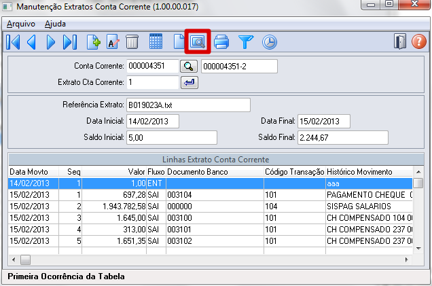The image size is (432, 286).
Task: Go to previous record arrow
Action: pyautogui.click(x=32, y=42)
